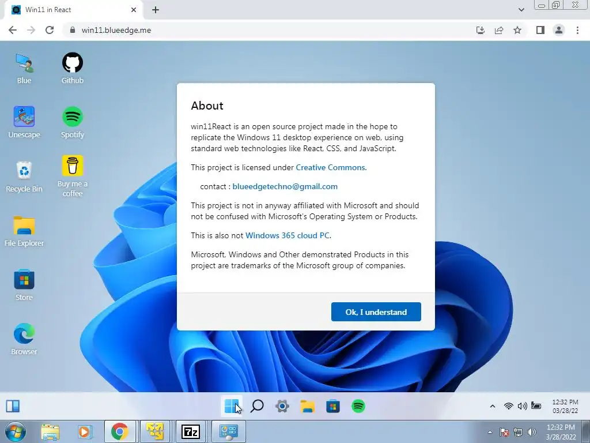The width and height of the screenshot is (590, 443).
Task: Open the Win11 Start menu
Action: [x=232, y=406]
